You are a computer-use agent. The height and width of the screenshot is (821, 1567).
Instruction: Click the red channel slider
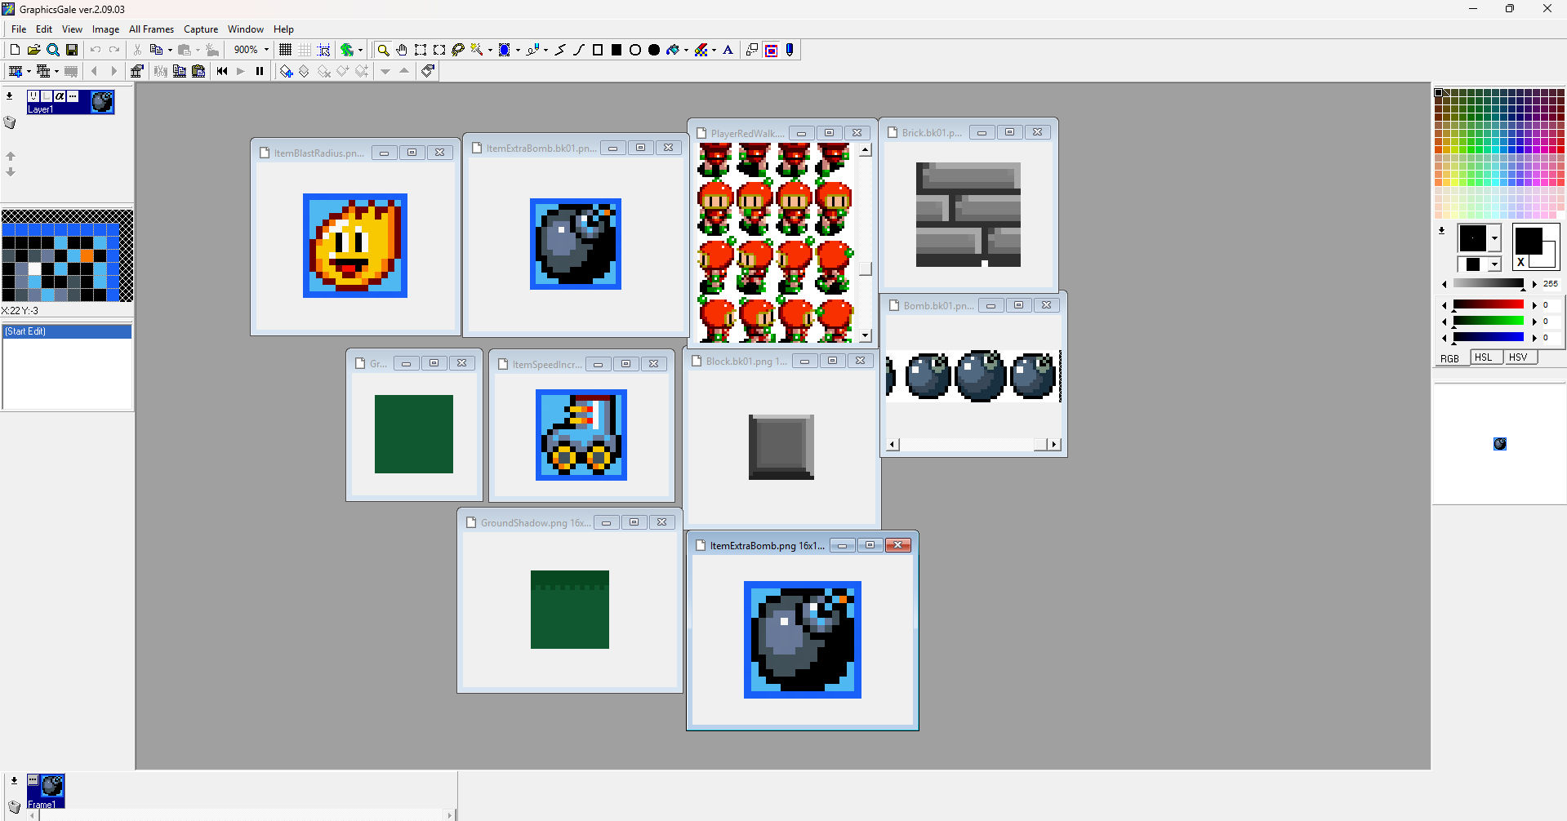click(x=1488, y=304)
